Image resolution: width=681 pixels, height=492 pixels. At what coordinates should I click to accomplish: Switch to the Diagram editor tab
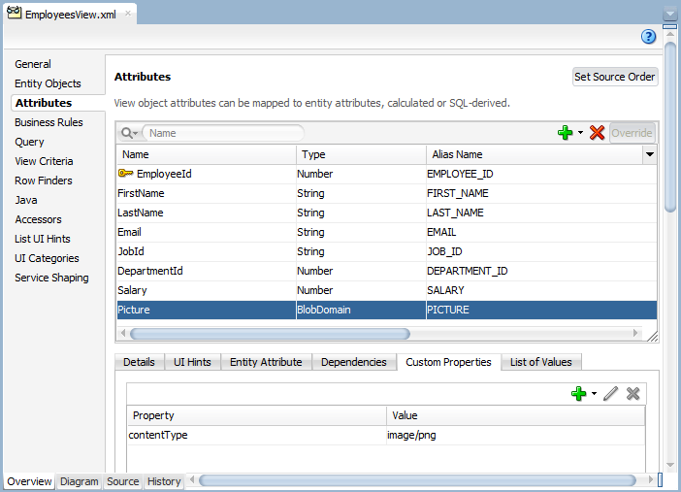[x=79, y=481]
